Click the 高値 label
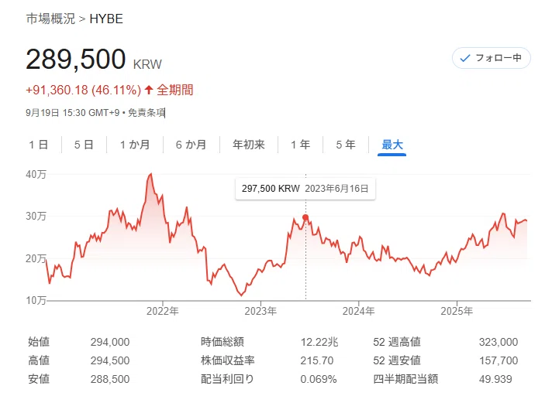The height and width of the screenshot is (396, 552). tap(39, 360)
